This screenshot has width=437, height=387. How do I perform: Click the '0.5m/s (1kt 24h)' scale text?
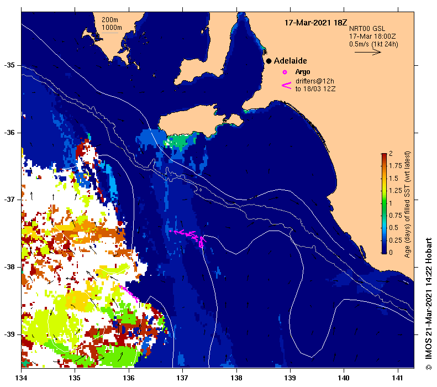[x=373, y=44]
